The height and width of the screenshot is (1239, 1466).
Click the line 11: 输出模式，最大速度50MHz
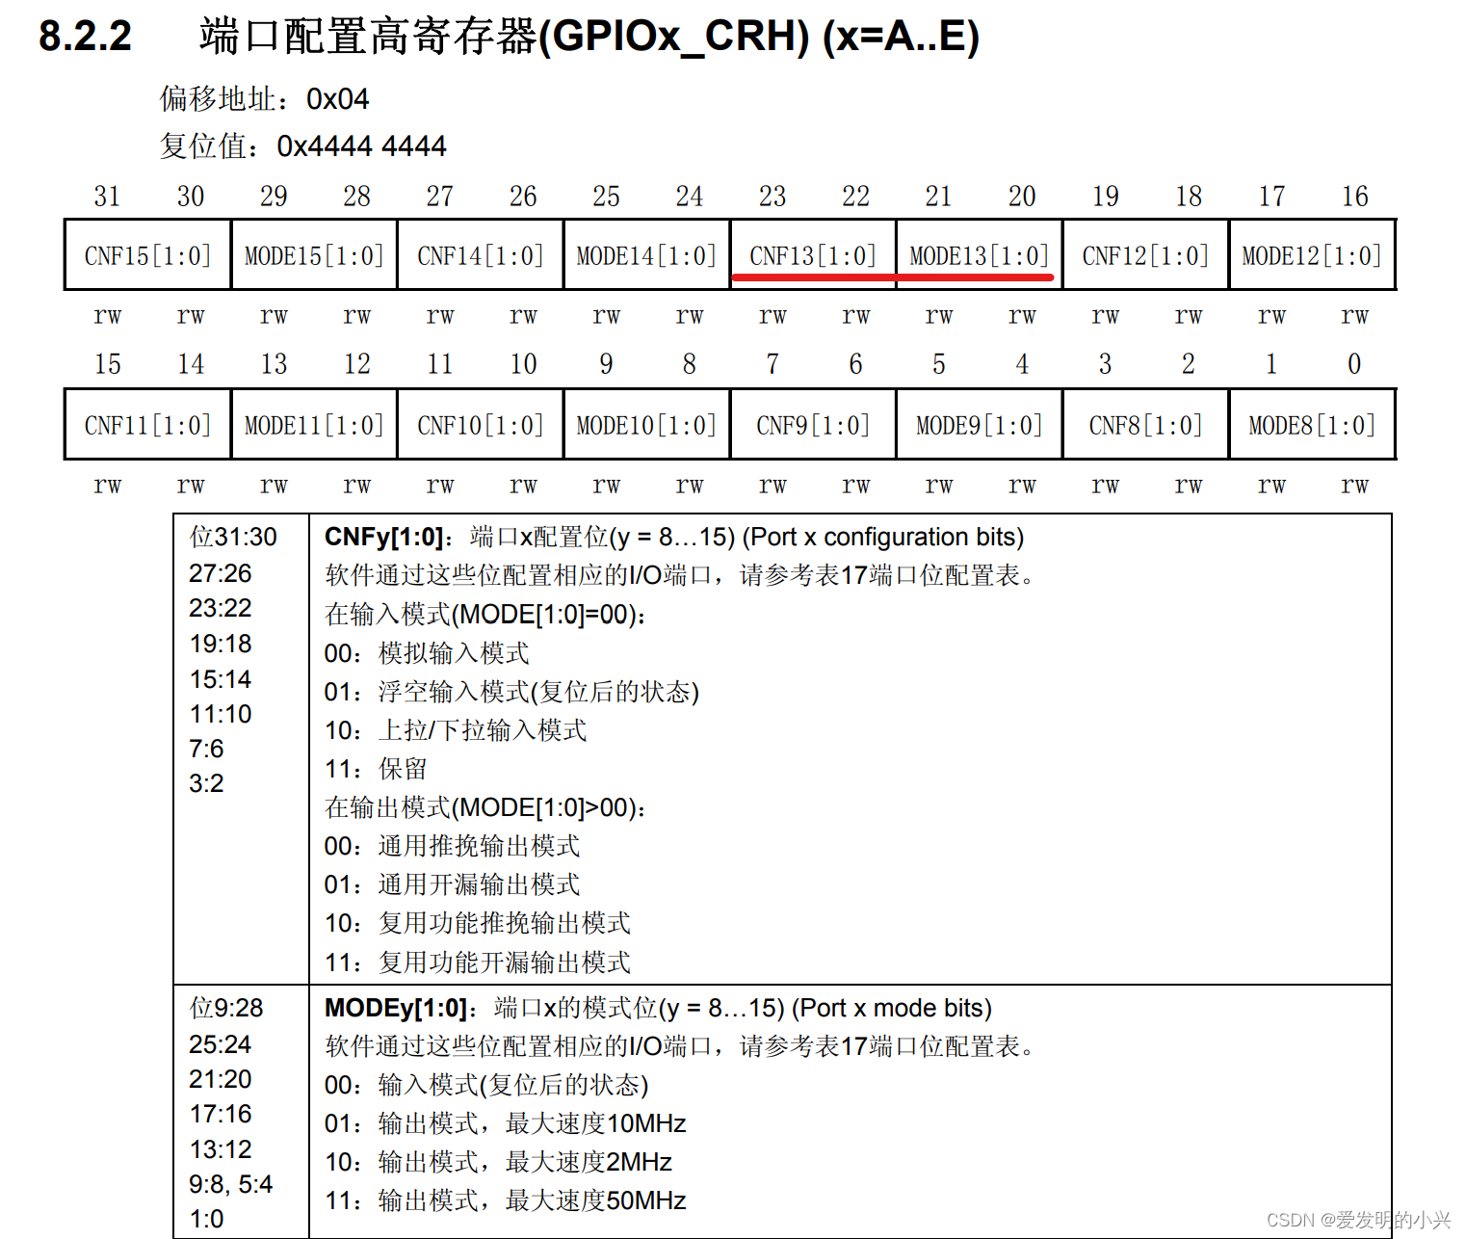[506, 1200]
